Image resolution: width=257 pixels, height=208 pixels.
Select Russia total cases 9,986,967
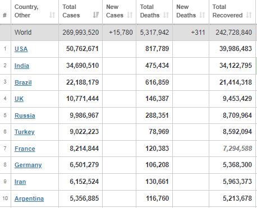pos(84,115)
